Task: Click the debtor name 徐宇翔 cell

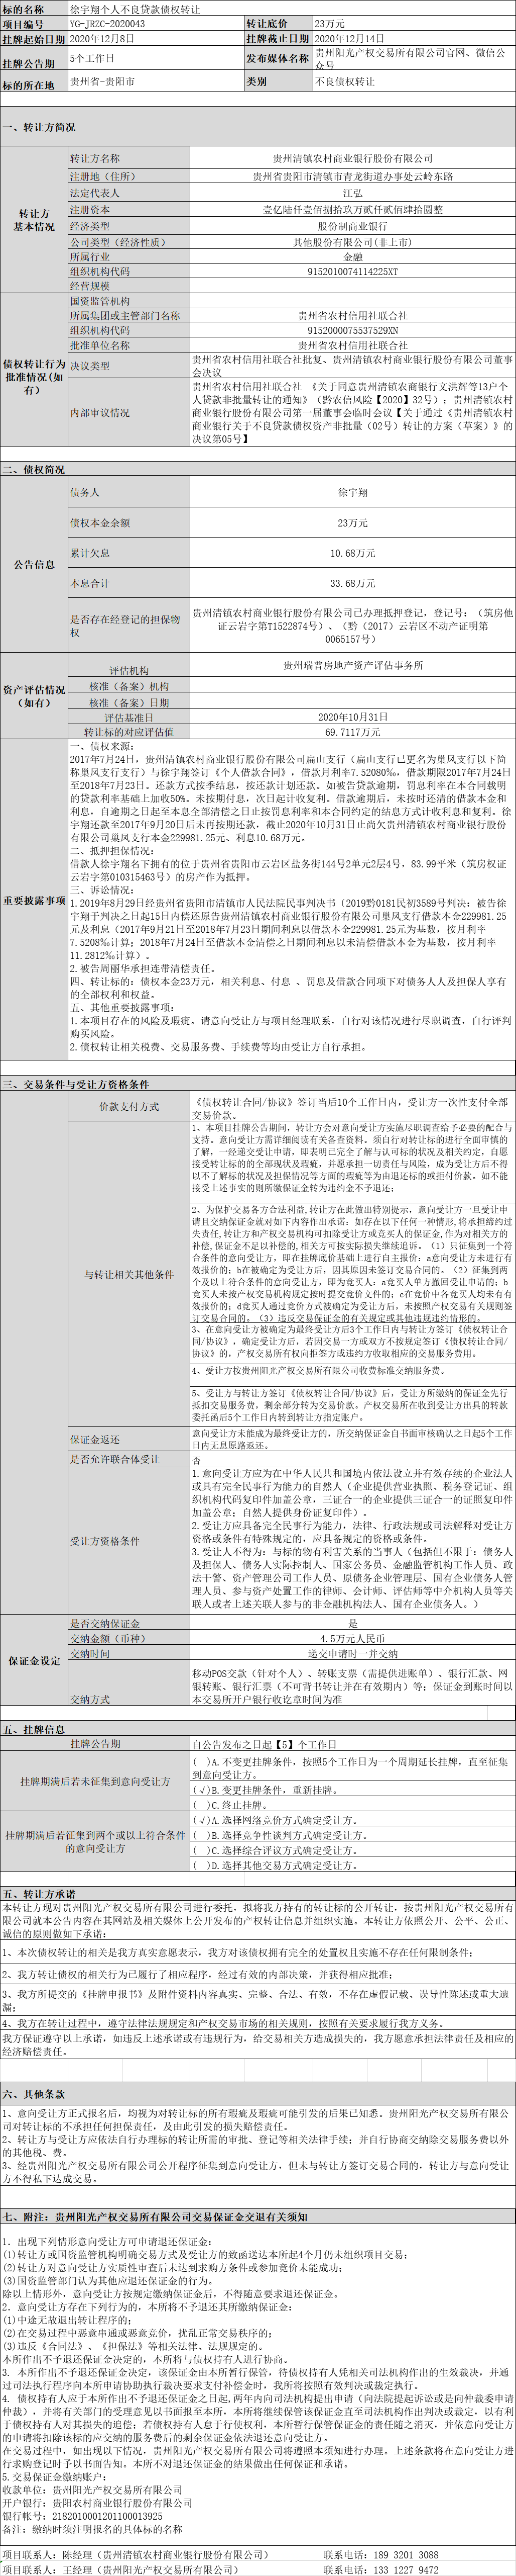Action: pos(352,492)
